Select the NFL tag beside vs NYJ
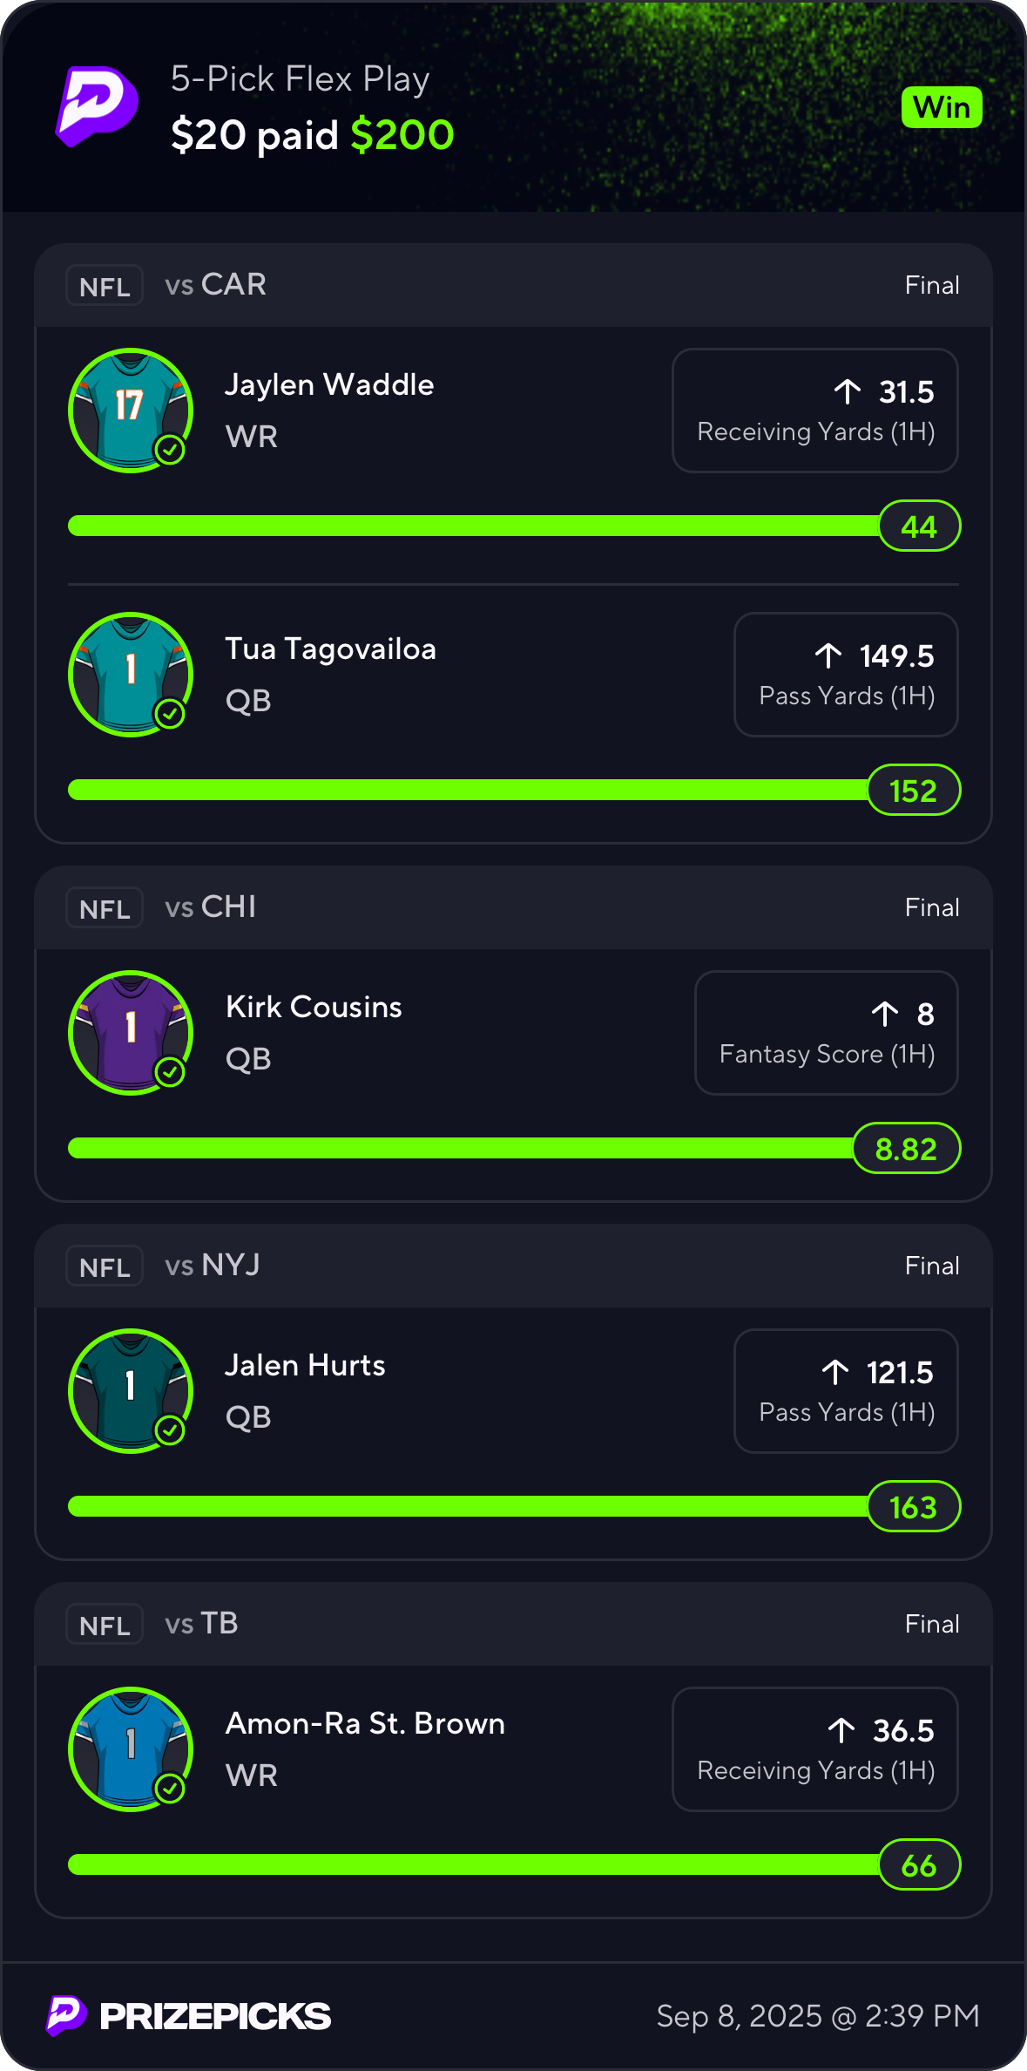This screenshot has width=1027, height=2071. click(105, 1266)
